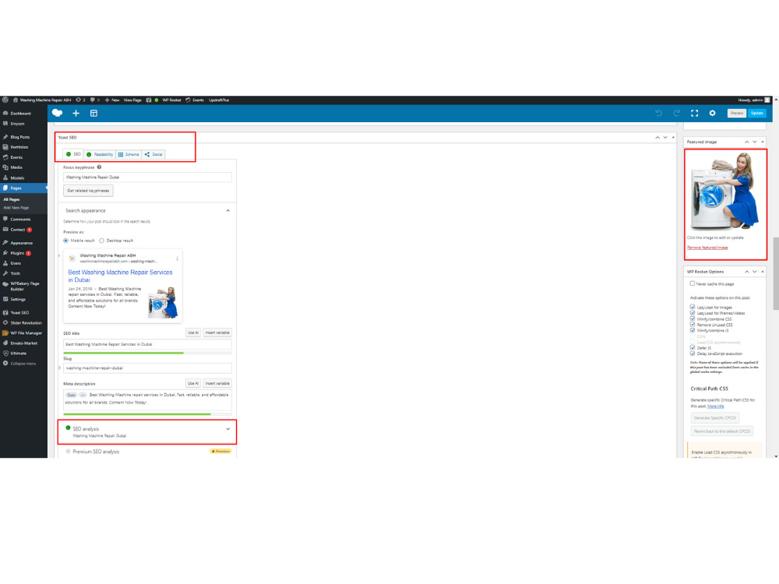Viewport: 779px width, 584px height.
Task: Open Plugins in the sidebar
Action: (x=17, y=253)
